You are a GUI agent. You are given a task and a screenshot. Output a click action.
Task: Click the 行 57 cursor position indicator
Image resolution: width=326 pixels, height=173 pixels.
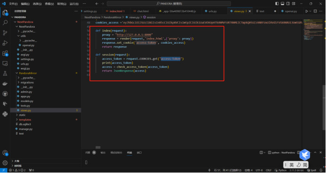pyautogui.click(x=228, y=170)
